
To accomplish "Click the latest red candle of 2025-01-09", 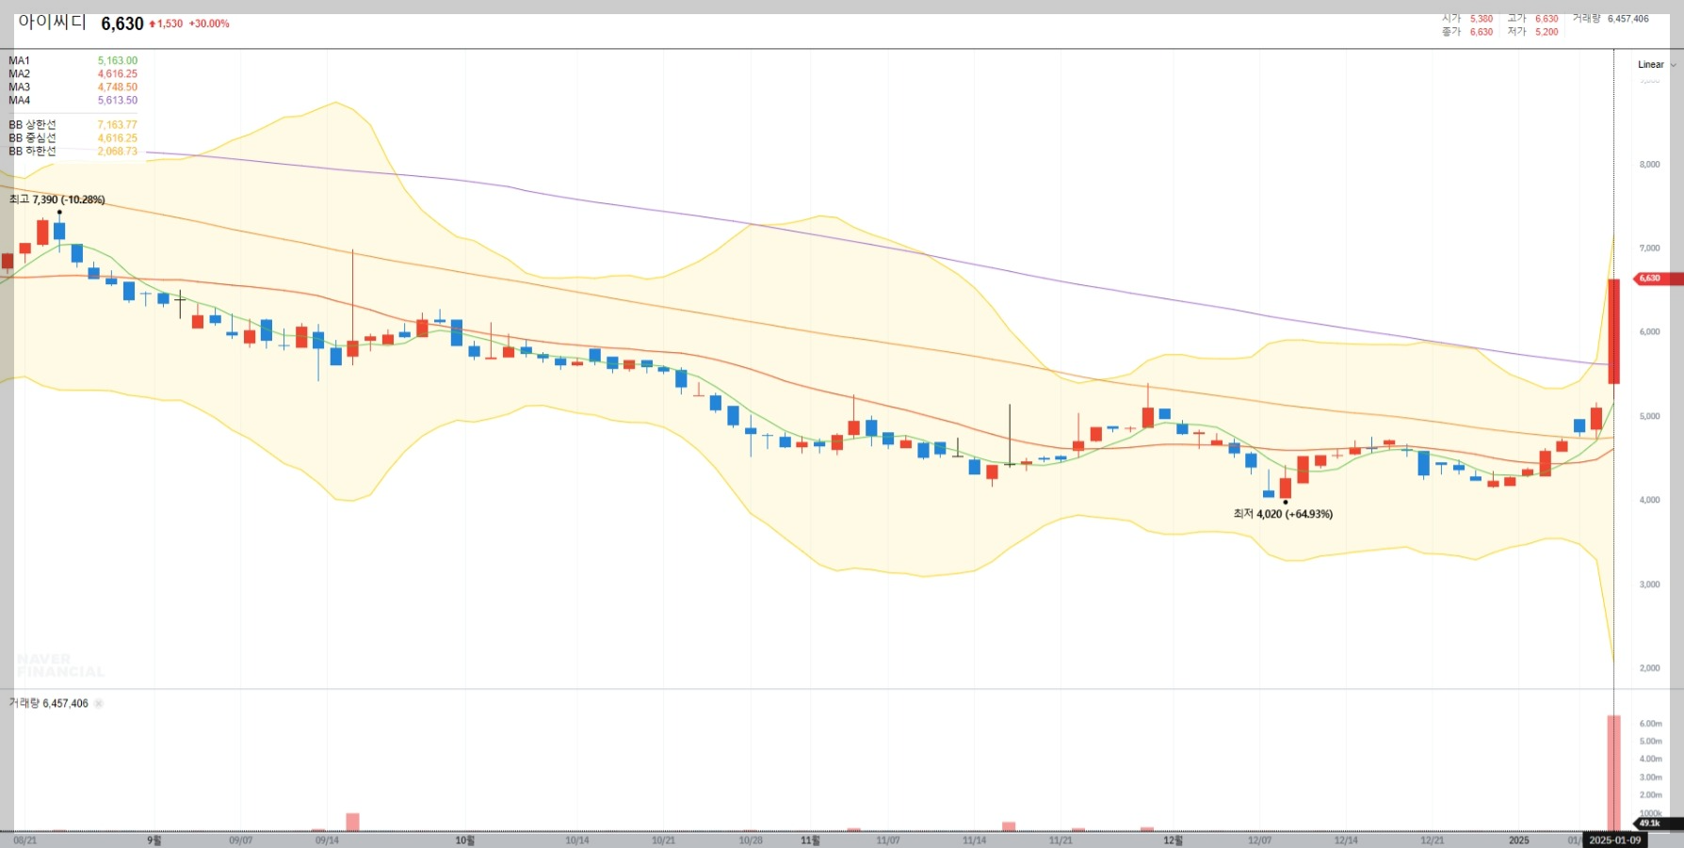I will (1613, 331).
